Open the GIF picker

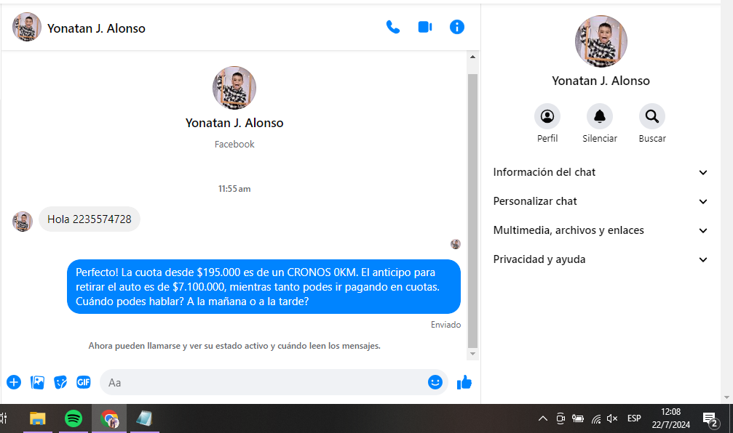pos(84,382)
